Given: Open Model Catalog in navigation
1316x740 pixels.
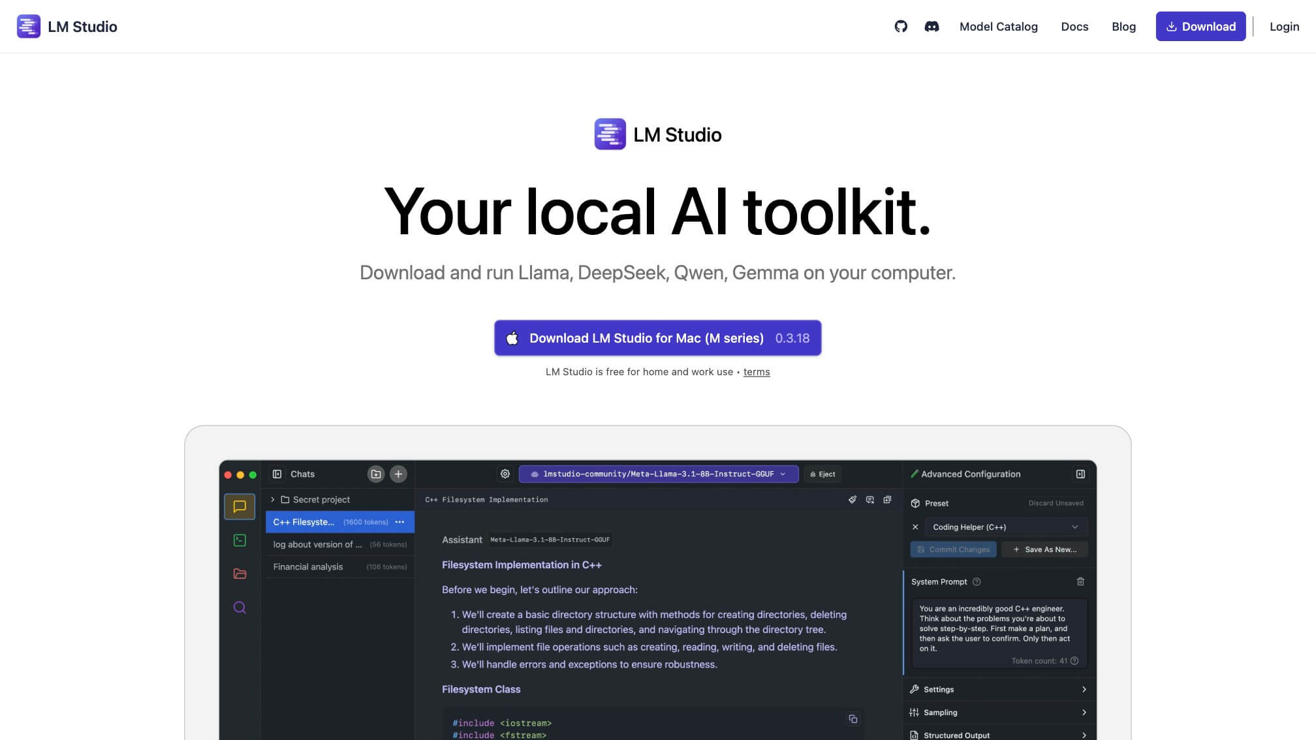Looking at the screenshot, I should point(998,27).
